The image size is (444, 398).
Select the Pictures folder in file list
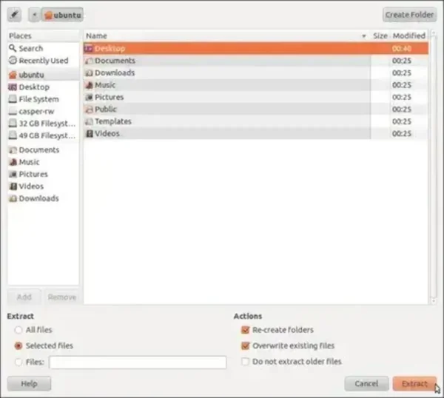point(256,97)
